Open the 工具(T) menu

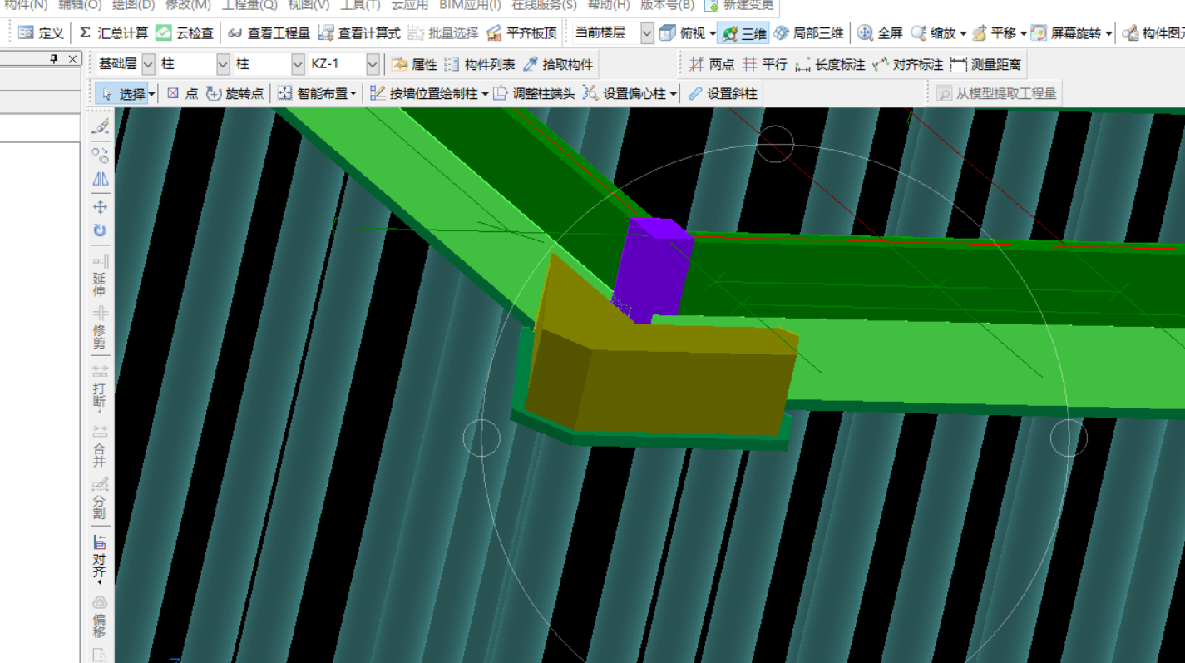click(x=359, y=5)
